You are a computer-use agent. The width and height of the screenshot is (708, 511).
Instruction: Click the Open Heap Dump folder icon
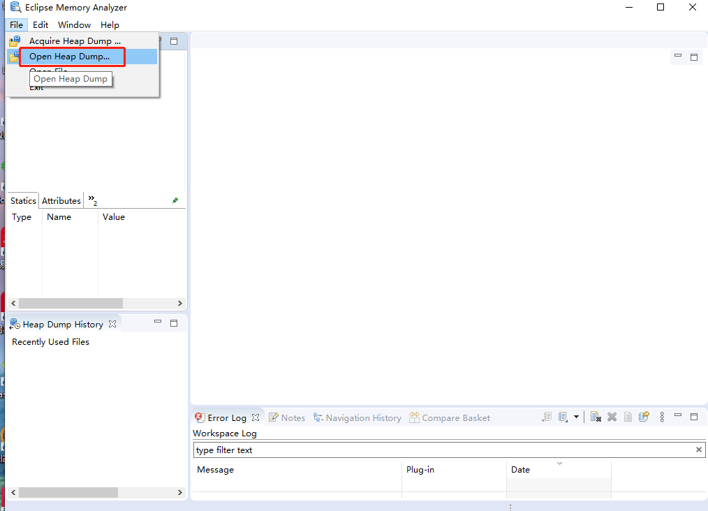(x=14, y=57)
